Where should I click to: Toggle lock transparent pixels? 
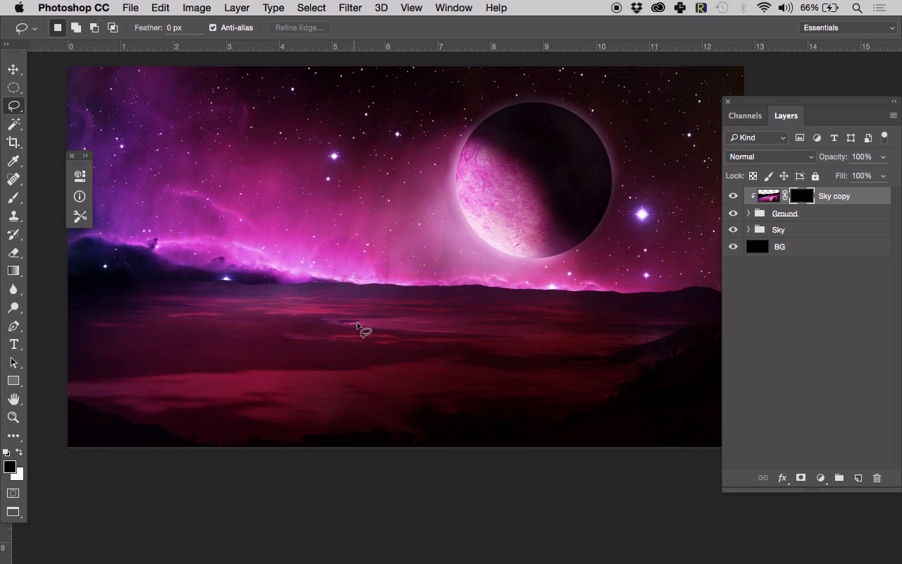(753, 176)
